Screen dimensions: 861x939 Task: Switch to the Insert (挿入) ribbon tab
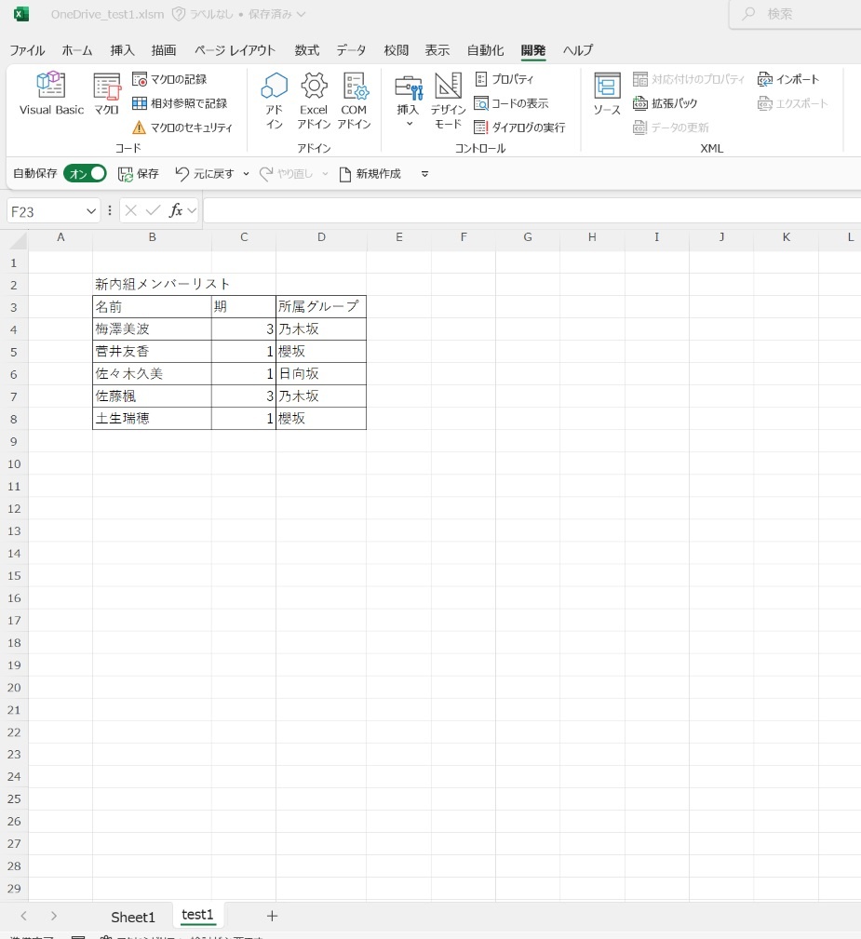coord(122,50)
